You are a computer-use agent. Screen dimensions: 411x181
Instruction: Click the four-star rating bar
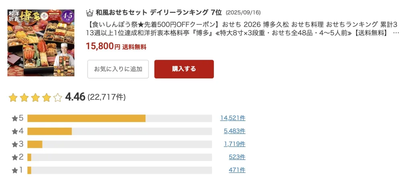[119, 131]
